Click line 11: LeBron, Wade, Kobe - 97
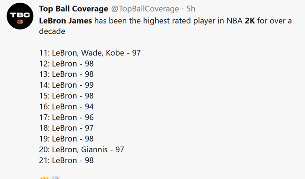This screenshot has height=179, width=305. (90, 53)
